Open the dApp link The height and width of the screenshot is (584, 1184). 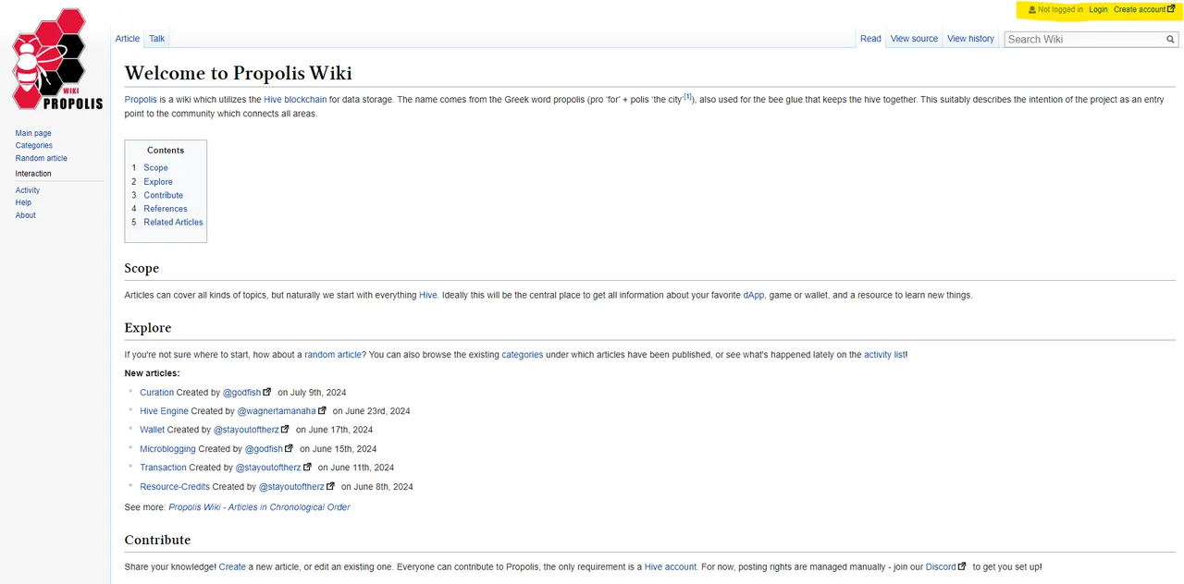click(754, 296)
